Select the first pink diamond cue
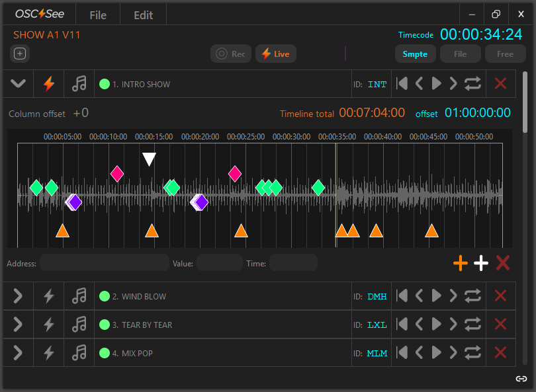This screenshot has height=392, width=536. tap(117, 174)
